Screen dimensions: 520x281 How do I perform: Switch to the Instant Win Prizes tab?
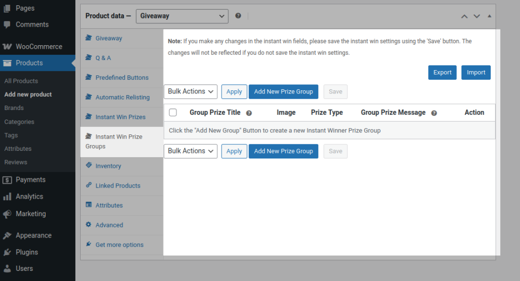coord(120,117)
